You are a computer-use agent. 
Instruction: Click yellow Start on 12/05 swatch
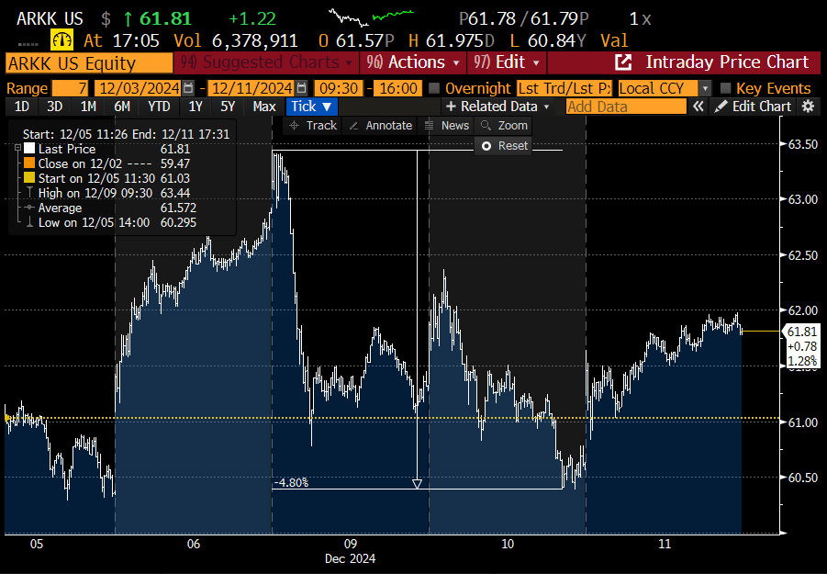click(29, 178)
